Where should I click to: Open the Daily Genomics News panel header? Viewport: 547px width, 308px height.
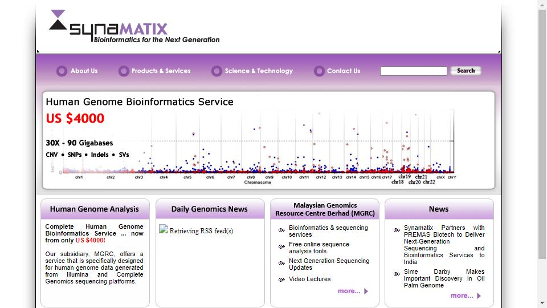point(210,209)
